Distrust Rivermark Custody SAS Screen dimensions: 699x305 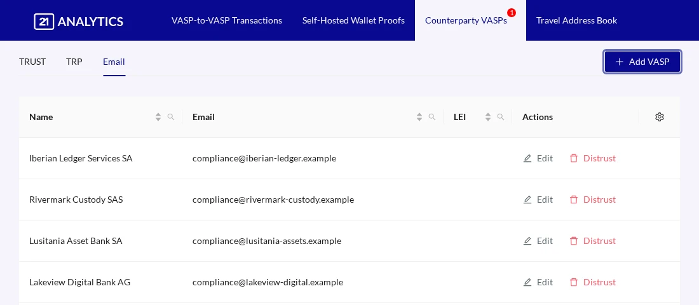[x=593, y=200]
